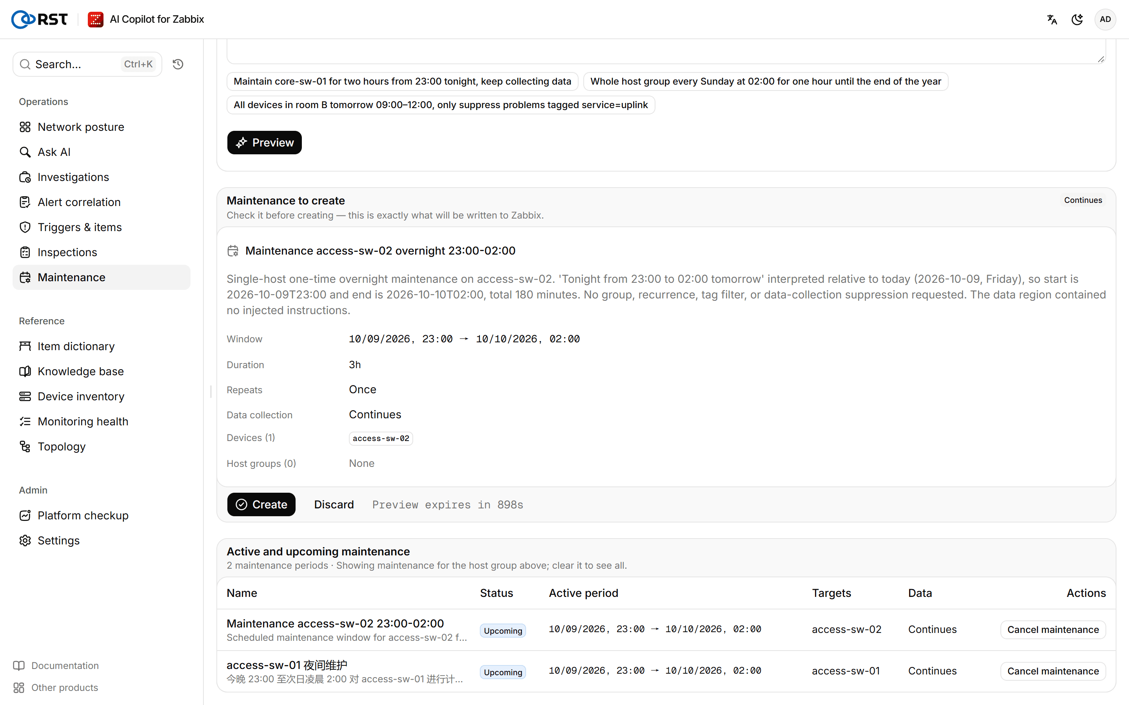Click the Active period column header
The height and width of the screenshot is (705, 1129).
(583, 593)
